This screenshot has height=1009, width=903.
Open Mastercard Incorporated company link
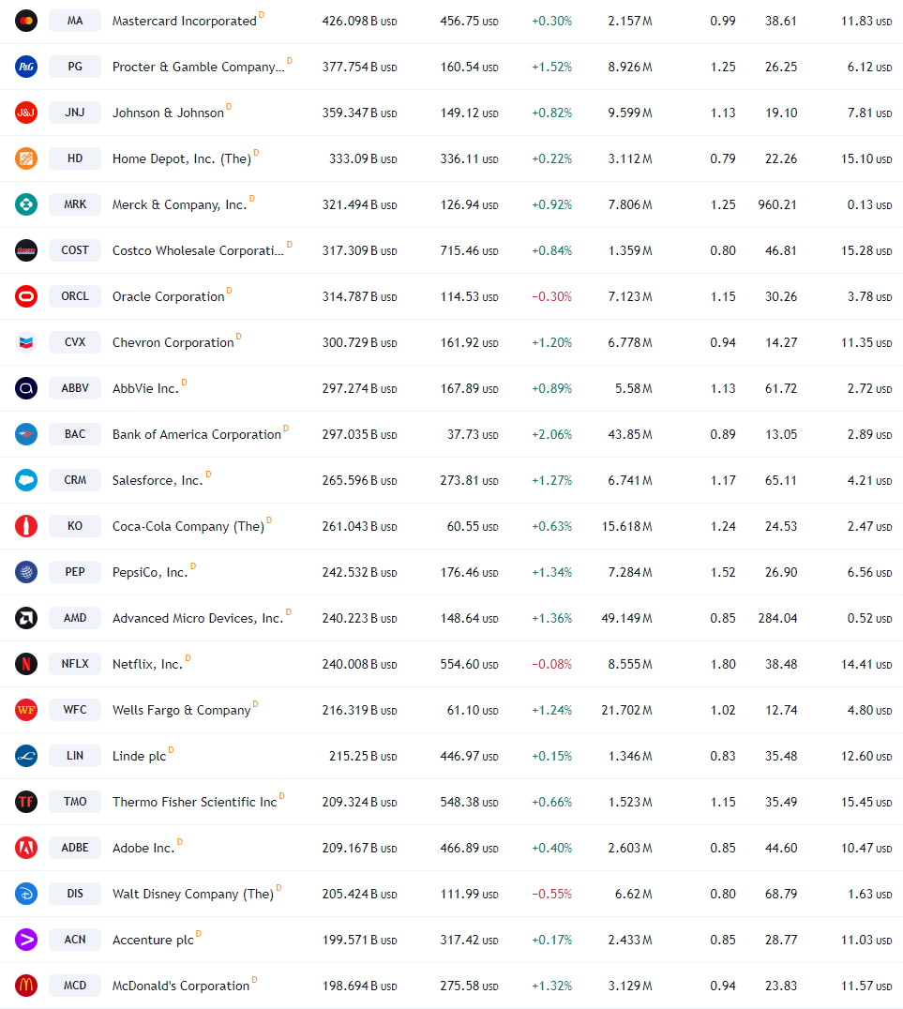tap(185, 22)
